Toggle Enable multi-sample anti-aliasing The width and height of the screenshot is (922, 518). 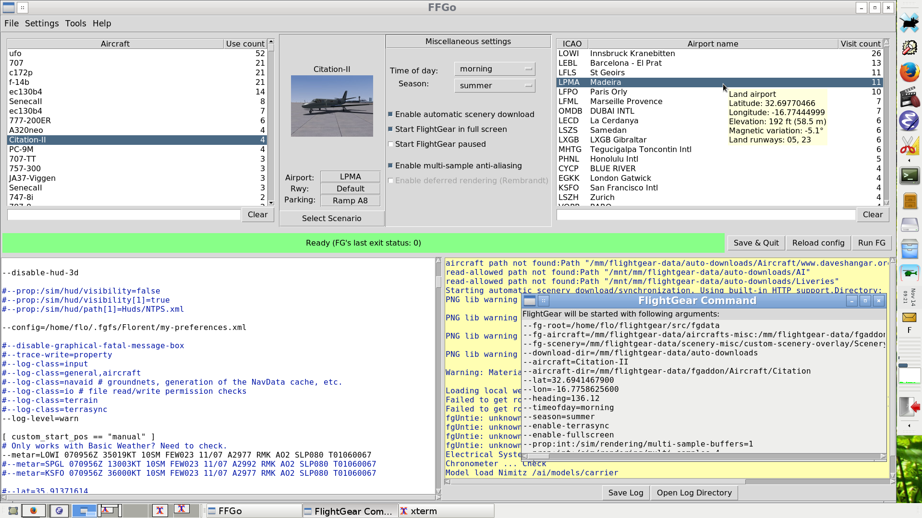click(390, 165)
